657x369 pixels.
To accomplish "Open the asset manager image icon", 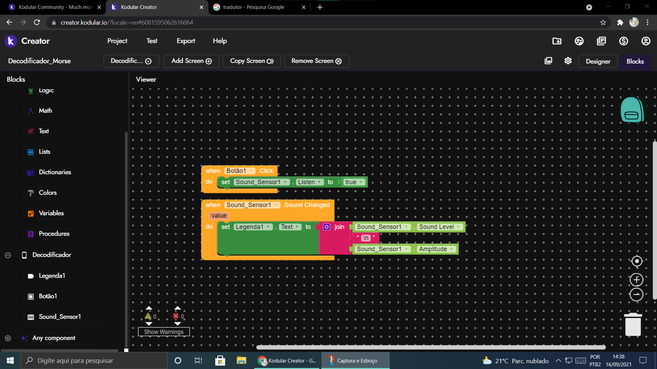I will 548,61.
